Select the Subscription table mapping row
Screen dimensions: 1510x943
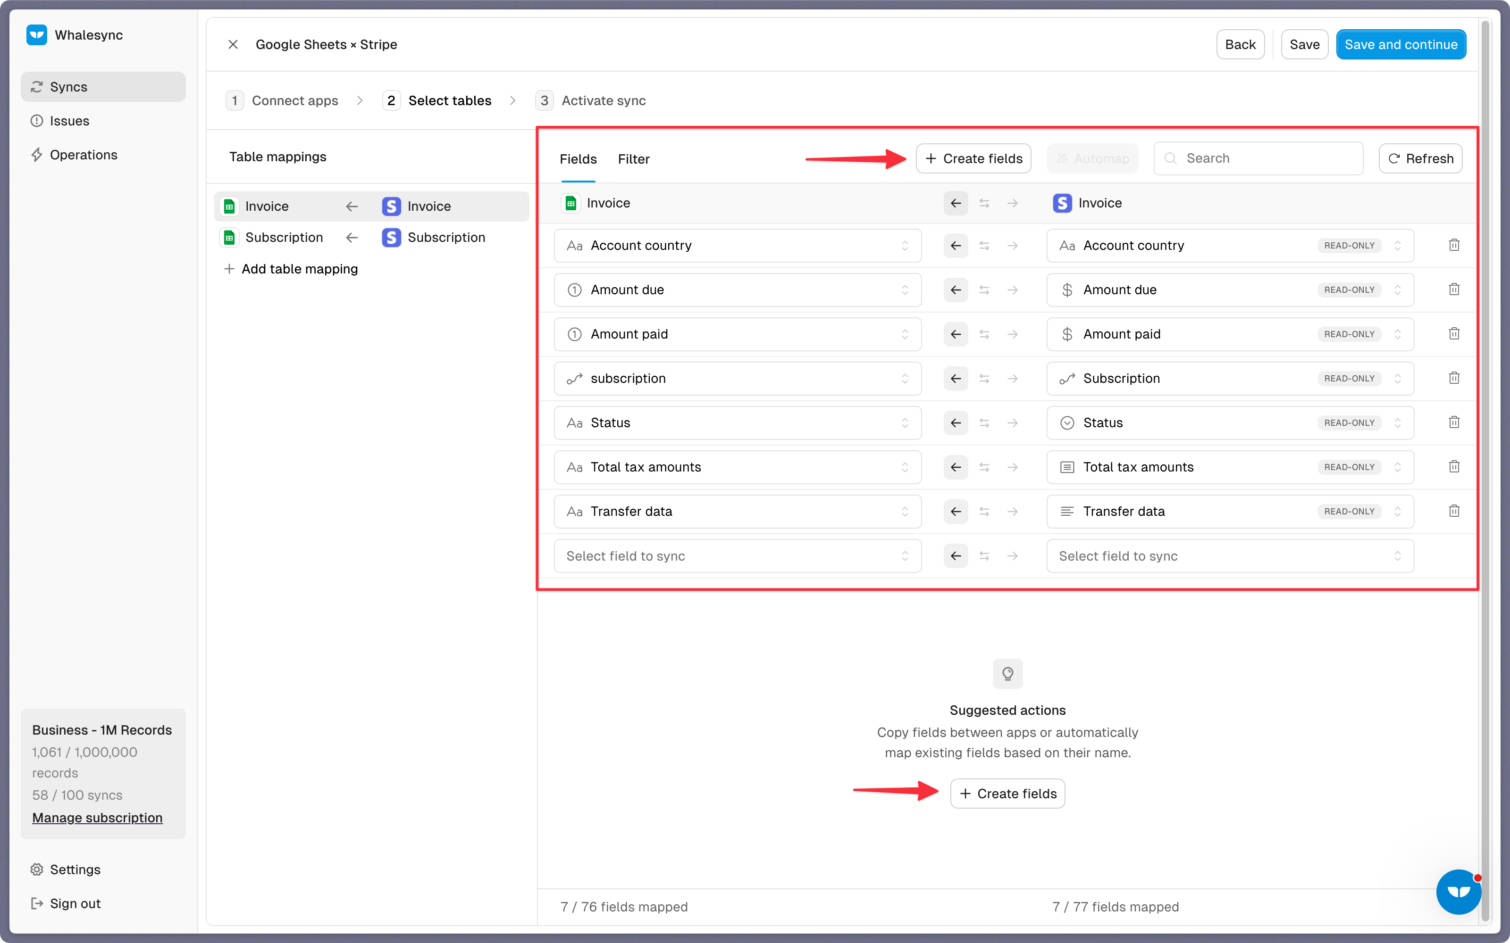(371, 238)
